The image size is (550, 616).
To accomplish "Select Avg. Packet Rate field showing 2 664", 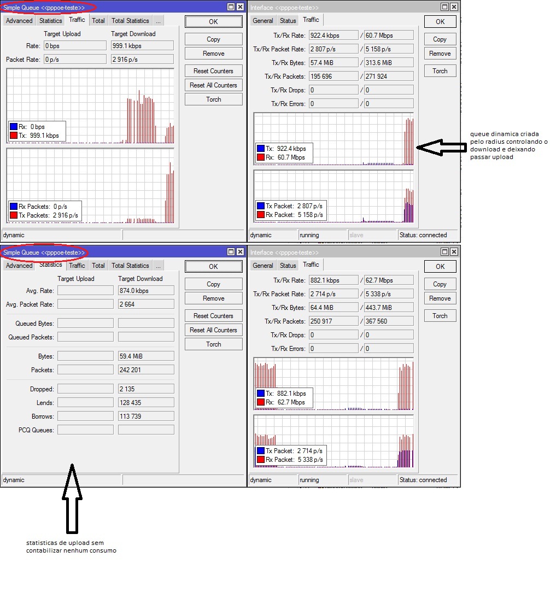I will tap(146, 304).
